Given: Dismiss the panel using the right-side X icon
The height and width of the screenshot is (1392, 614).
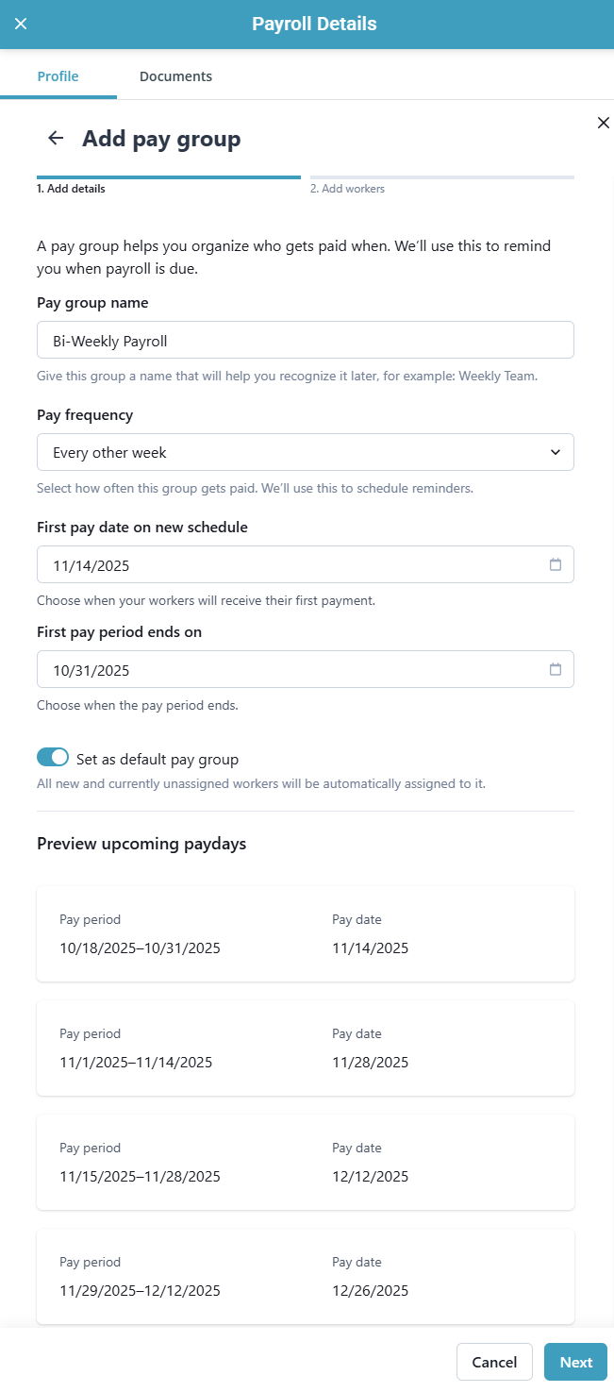Looking at the screenshot, I should tap(603, 123).
